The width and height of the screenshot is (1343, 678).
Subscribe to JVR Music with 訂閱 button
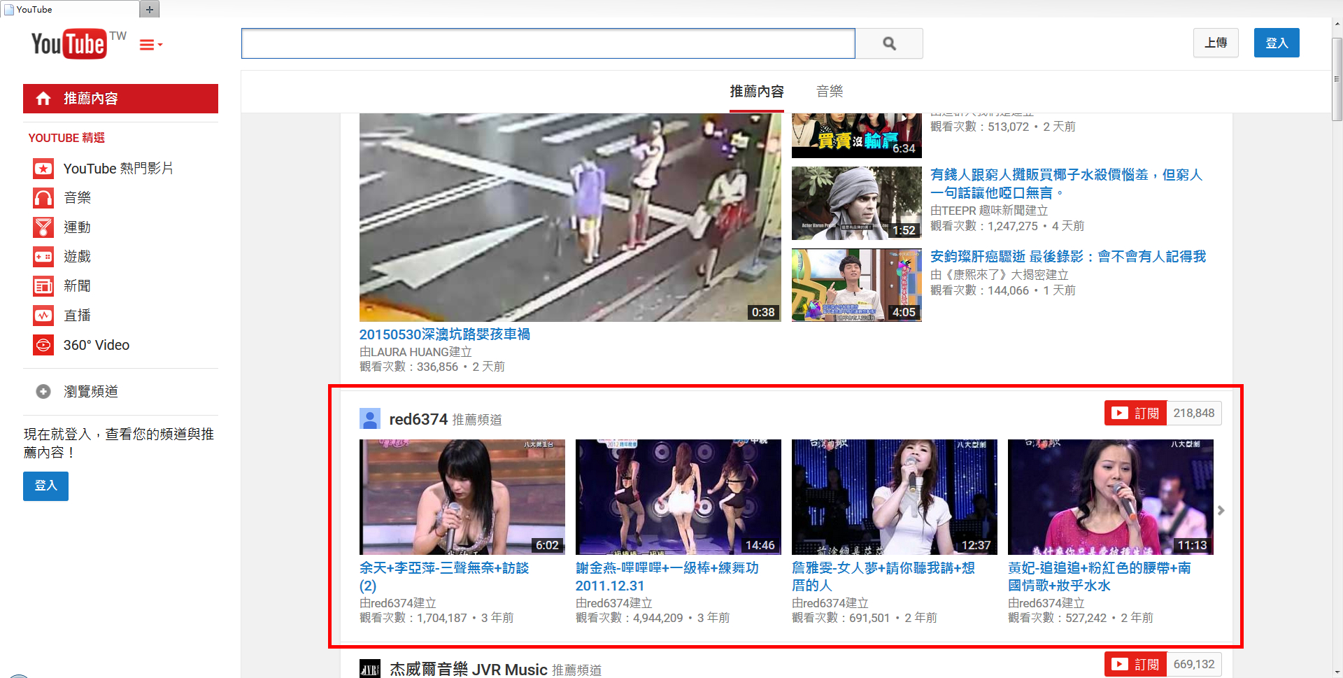(1135, 664)
